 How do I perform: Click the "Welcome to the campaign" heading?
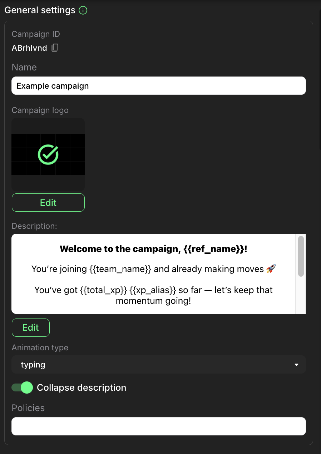coord(153,249)
